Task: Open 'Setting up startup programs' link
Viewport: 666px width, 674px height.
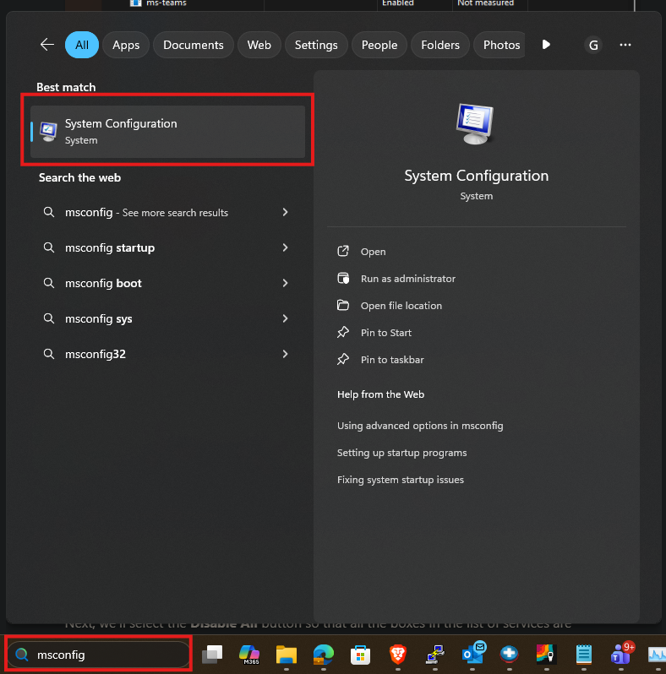Action: click(401, 453)
